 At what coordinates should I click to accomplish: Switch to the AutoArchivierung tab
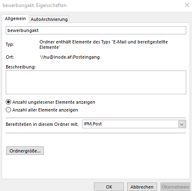tap(49, 19)
